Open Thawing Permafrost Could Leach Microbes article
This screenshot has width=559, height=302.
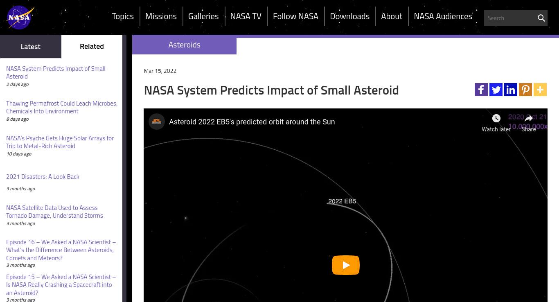62,107
